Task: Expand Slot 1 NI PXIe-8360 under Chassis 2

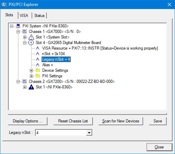Action: click(25, 87)
